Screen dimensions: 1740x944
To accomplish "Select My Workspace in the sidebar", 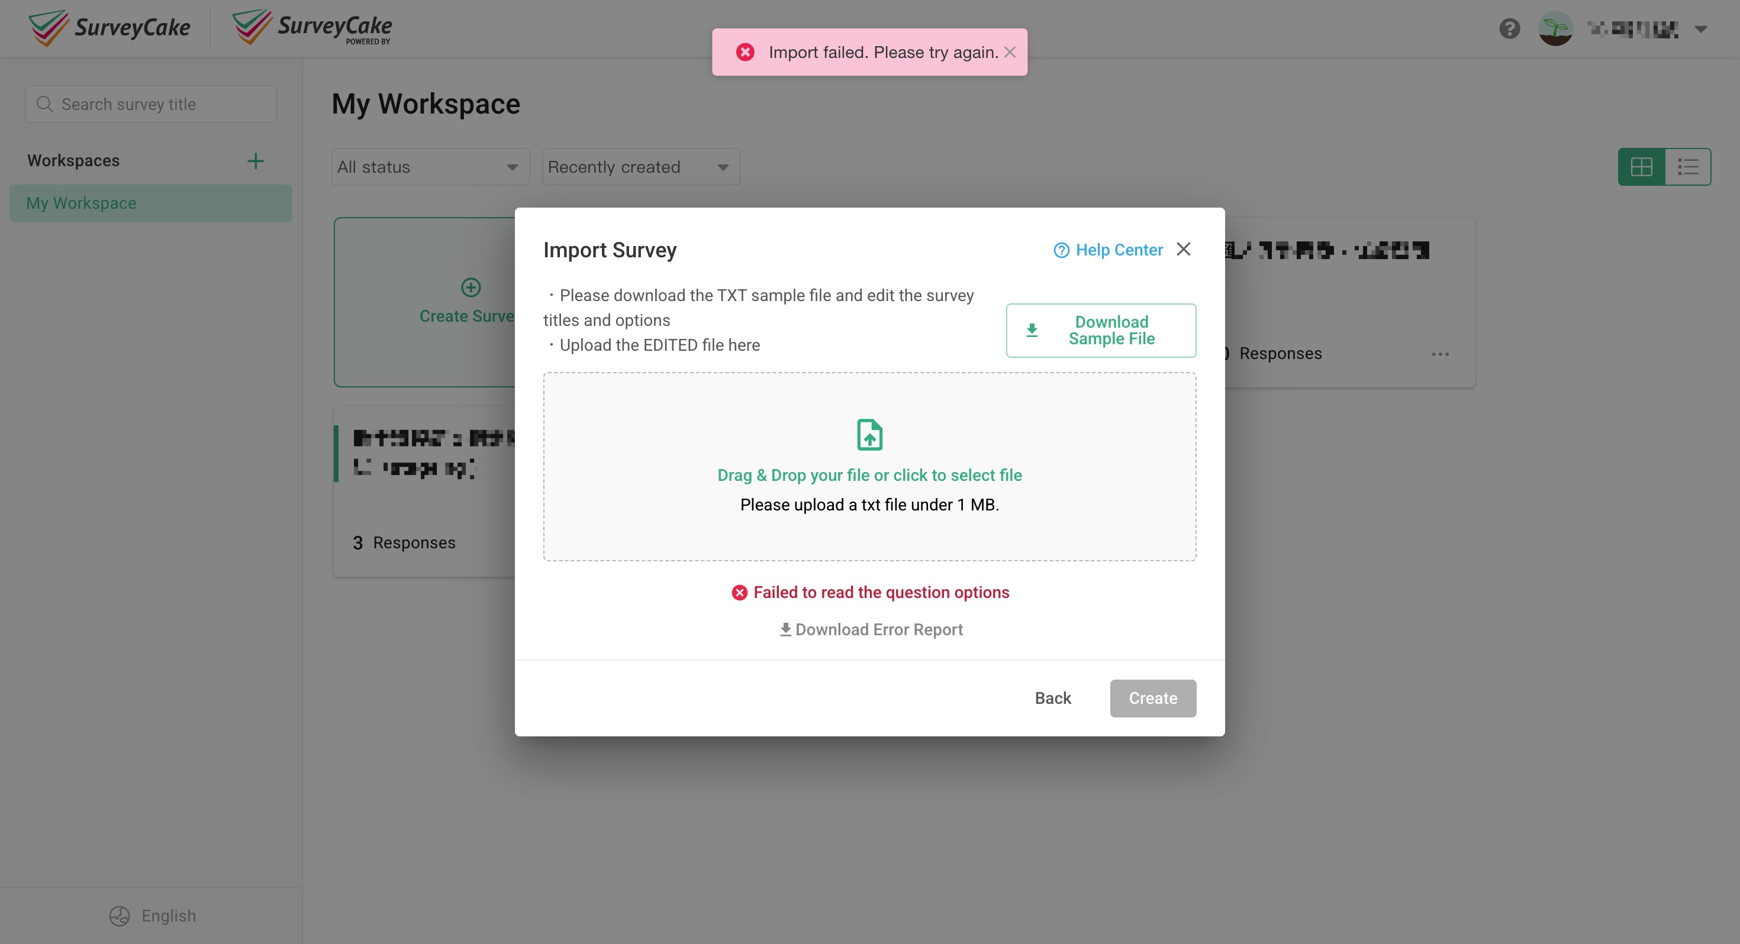I will tap(81, 202).
